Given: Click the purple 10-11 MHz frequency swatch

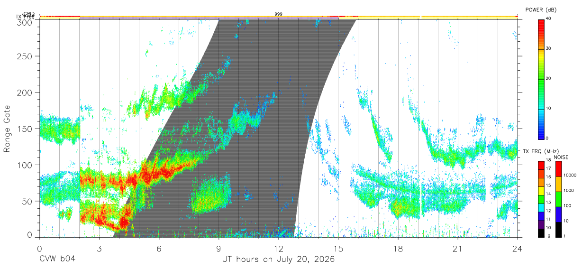Looking at the screenshot, I should click(x=540, y=224).
